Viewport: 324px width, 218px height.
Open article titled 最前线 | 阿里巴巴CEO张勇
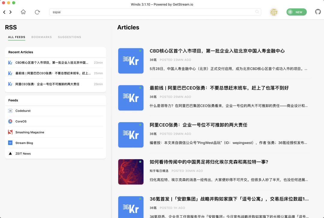[x=219, y=88]
